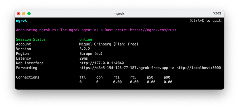Click the "p50" column header
This screenshot has height=109, width=239.
pos(150,77)
